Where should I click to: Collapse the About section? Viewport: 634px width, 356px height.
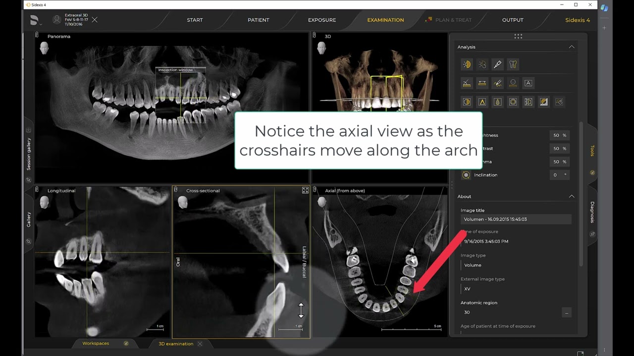[572, 196]
